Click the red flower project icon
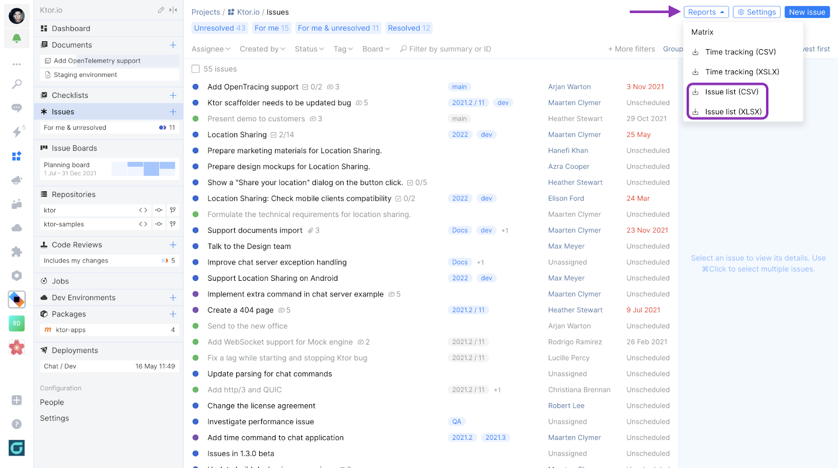 (17, 347)
